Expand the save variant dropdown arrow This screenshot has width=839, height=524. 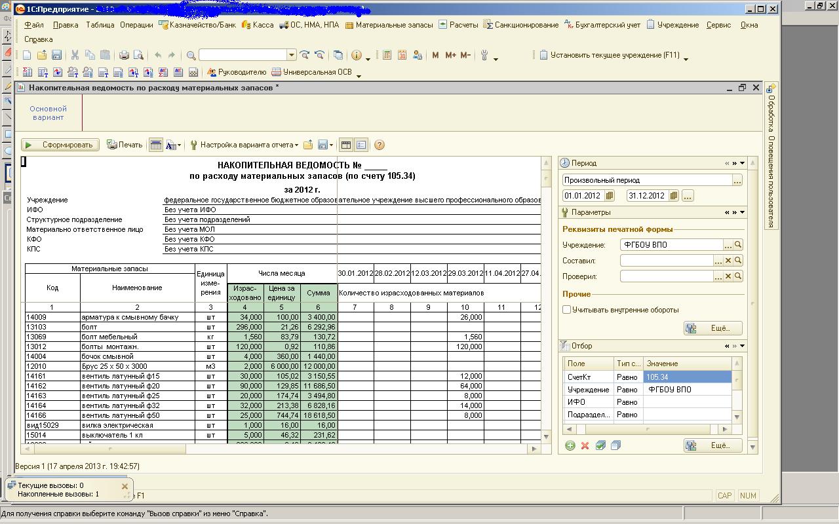(x=331, y=145)
